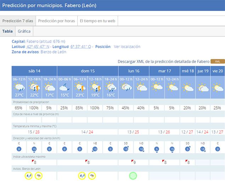Select the El tiempo en tu web tab
The height and width of the screenshot is (183, 225).
point(97,21)
